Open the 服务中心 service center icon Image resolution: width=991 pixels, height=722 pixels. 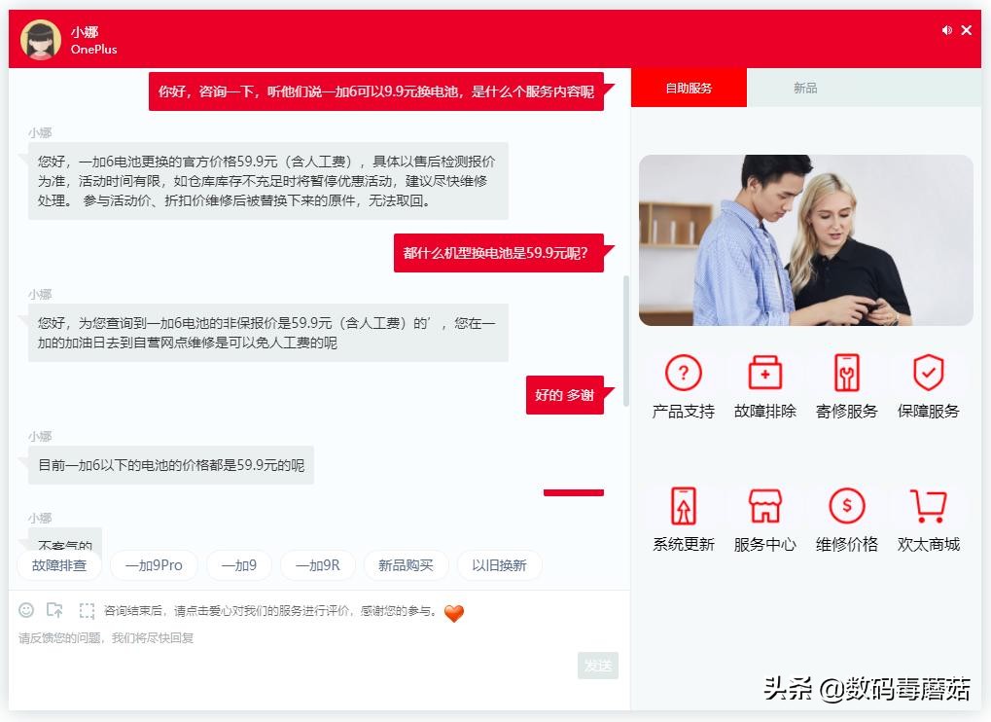764,518
